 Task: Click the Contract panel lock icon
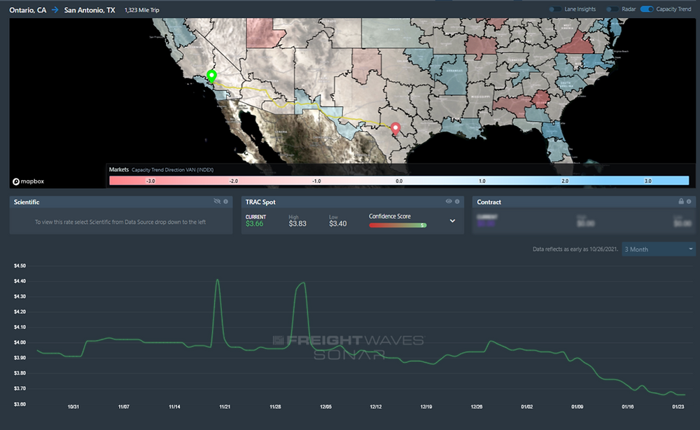681,202
